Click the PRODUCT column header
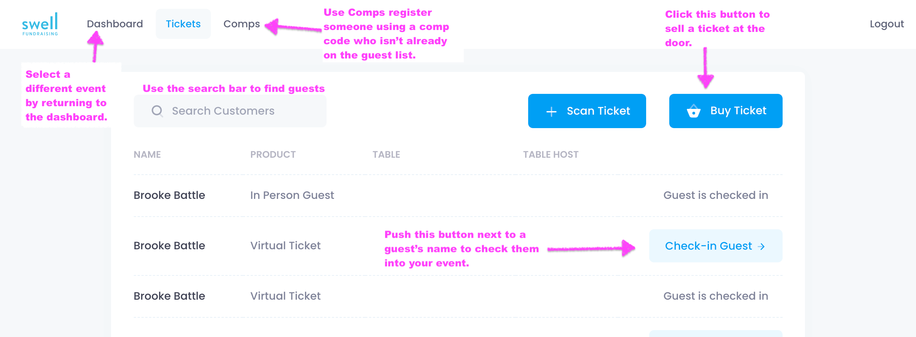916x337 pixels. click(x=273, y=155)
